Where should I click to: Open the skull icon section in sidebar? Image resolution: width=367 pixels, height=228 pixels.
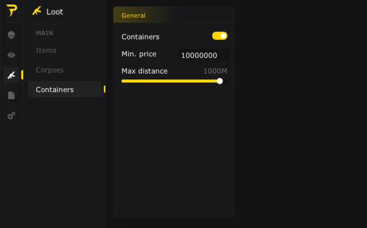pyautogui.click(x=11, y=35)
